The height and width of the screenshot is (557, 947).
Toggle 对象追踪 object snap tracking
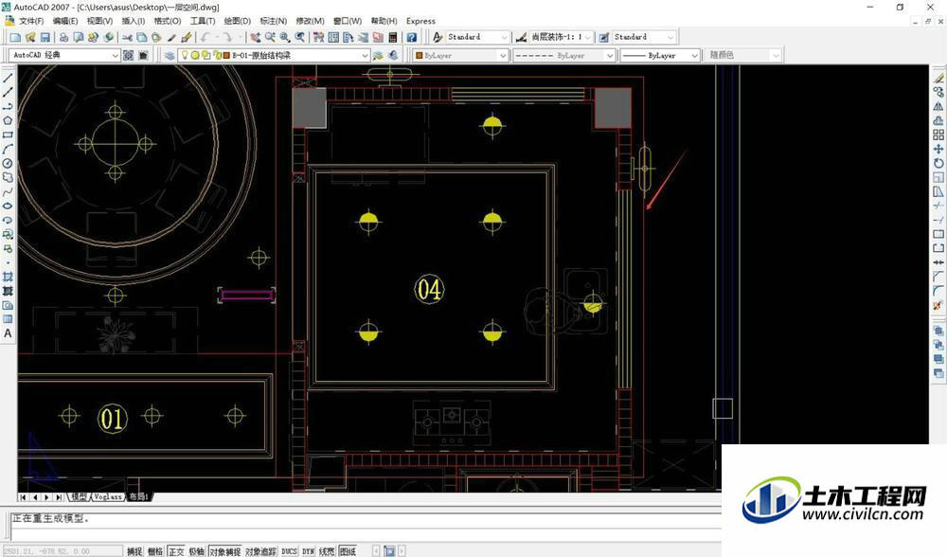pyautogui.click(x=261, y=551)
